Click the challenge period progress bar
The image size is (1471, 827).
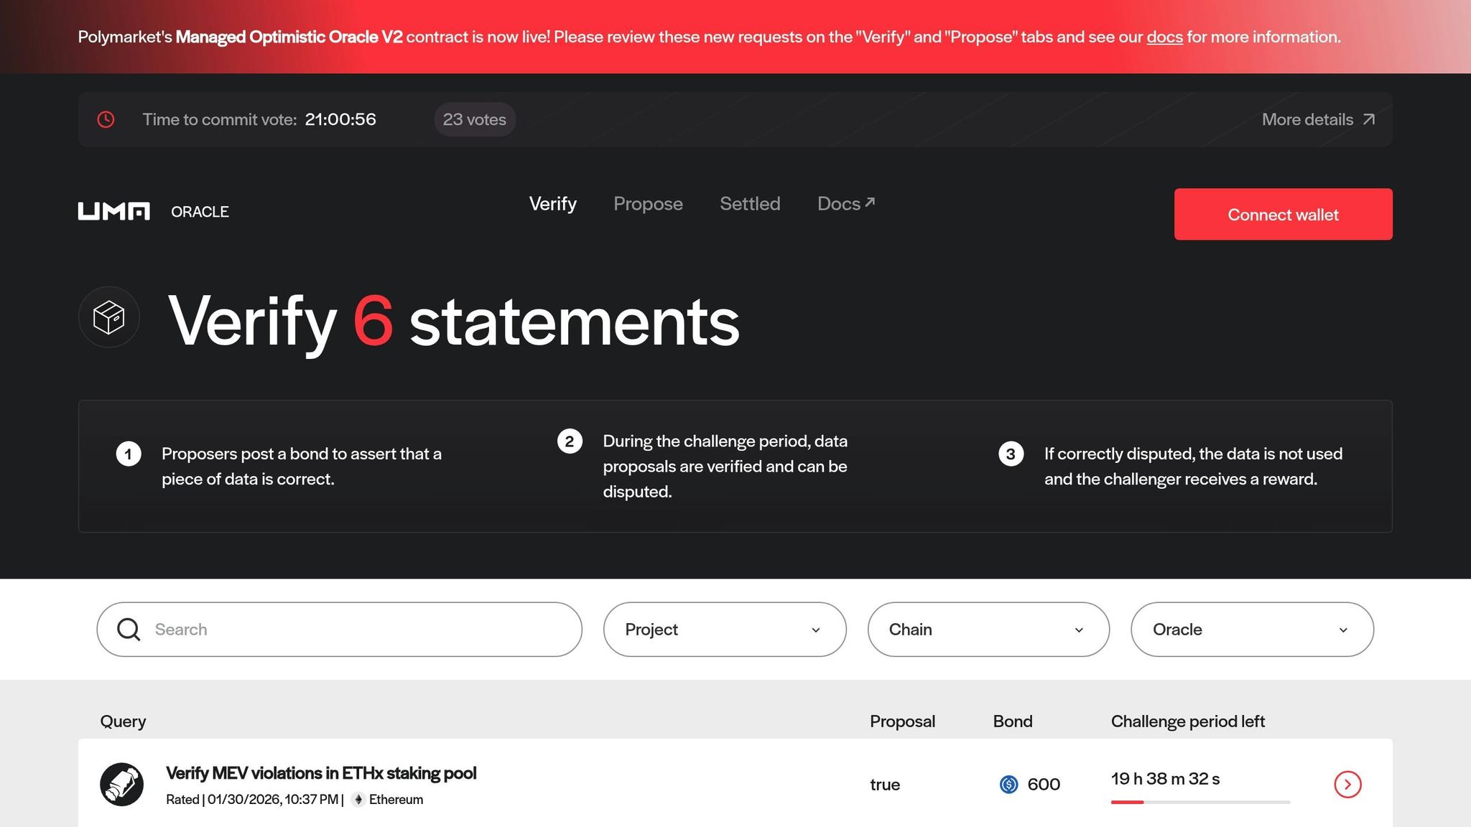point(1199,802)
